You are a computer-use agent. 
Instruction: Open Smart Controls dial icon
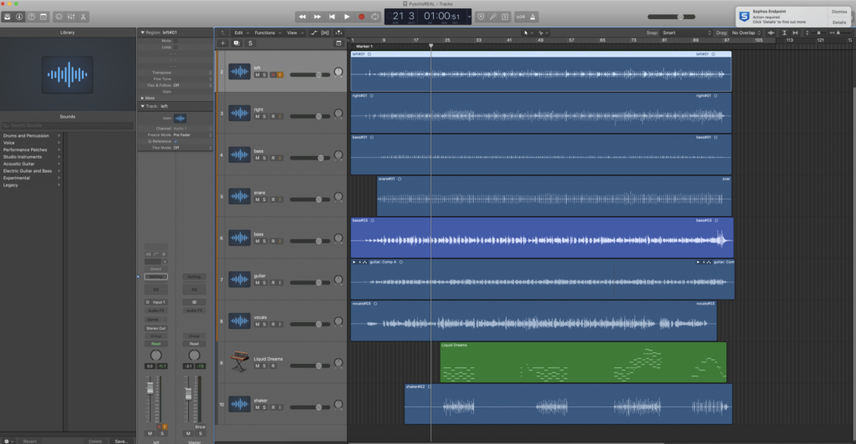(59, 17)
